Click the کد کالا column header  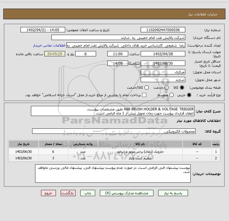[x=197, y=144]
